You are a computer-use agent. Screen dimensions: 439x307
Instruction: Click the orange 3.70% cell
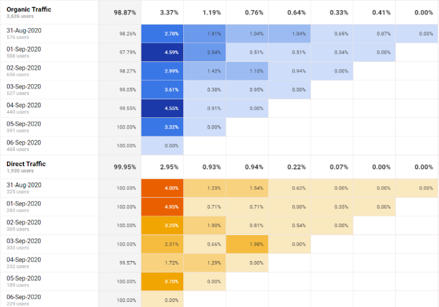pos(162,282)
